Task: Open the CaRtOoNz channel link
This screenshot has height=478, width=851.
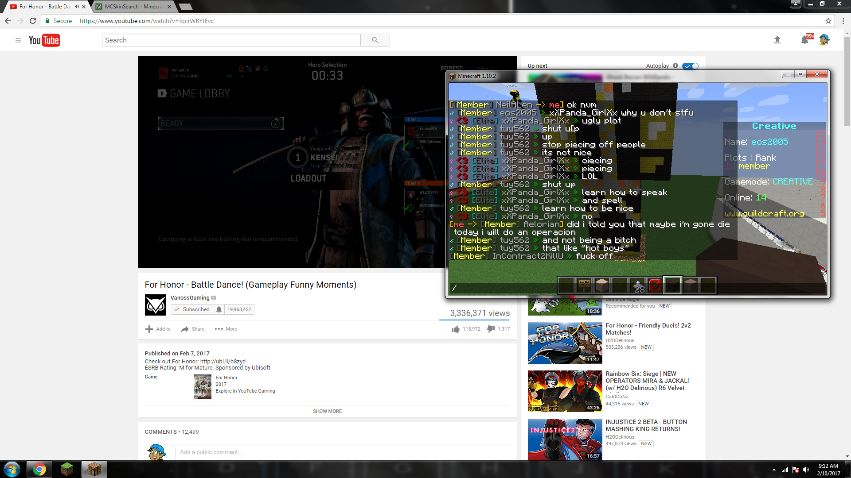Action: tap(617, 397)
